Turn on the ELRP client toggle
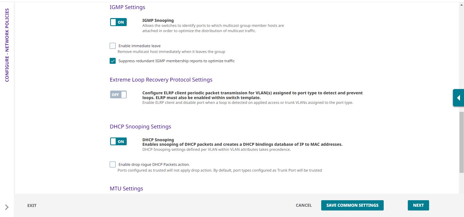 pos(118,95)
